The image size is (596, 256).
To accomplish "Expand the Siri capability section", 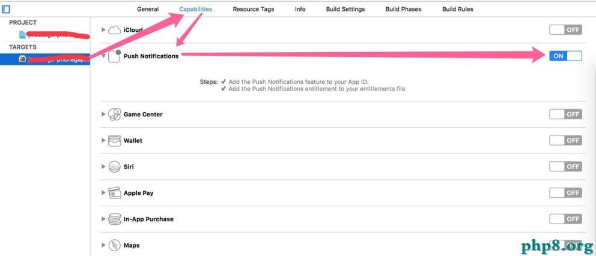I will [x=103, y=167].
